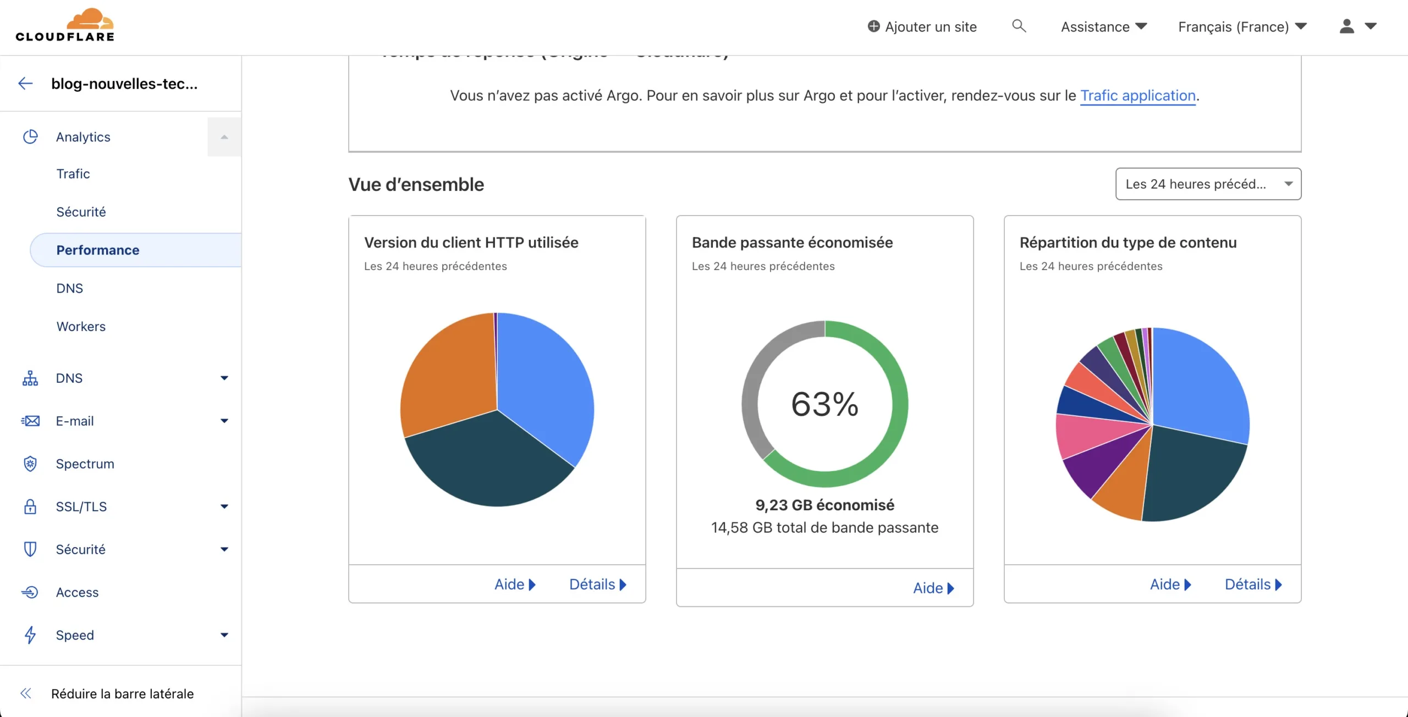This screenshot has width=1408, height=717.
Task: Go to the Sécurité analytics subpage
Action: click(81, 212)
